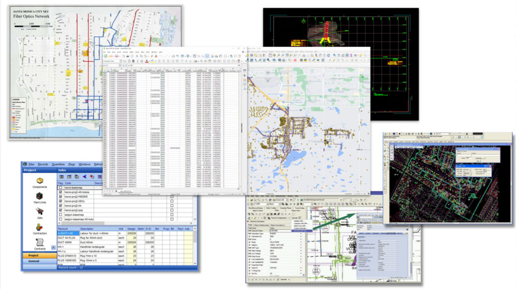Click the first icon in the Jobs toolbar
Image resolution: width=516 pixels, height=289 pixels.
(x=61, y=177)
